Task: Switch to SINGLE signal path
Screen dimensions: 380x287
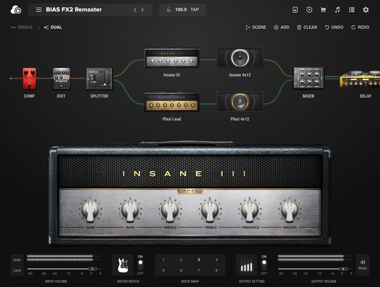Action: click(x=22, y=27)
